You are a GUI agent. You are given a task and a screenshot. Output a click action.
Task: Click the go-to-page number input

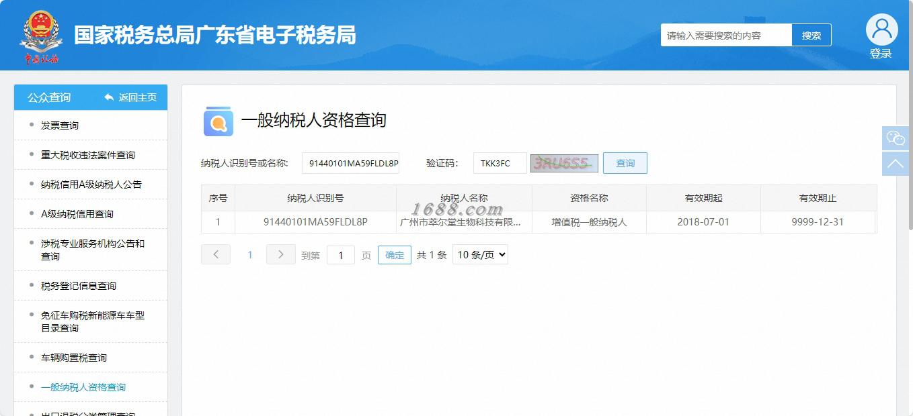[341, 255]
